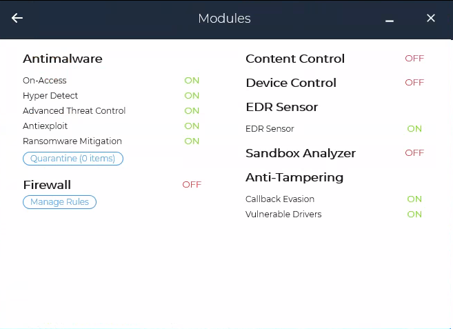Viewport: 453px width, 329px height.
Task: Select the Hyper Detect label
Action: [50, 96]
